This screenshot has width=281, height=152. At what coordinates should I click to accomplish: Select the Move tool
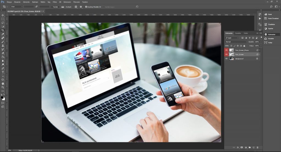click(3, 15)
